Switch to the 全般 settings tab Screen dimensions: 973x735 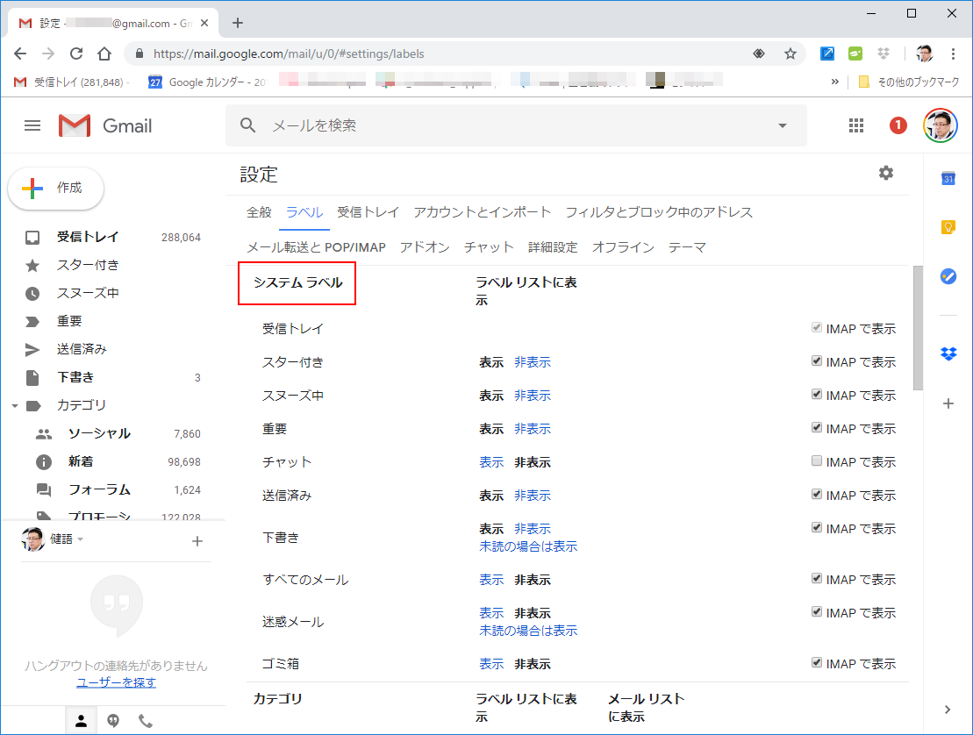(258, 211)
